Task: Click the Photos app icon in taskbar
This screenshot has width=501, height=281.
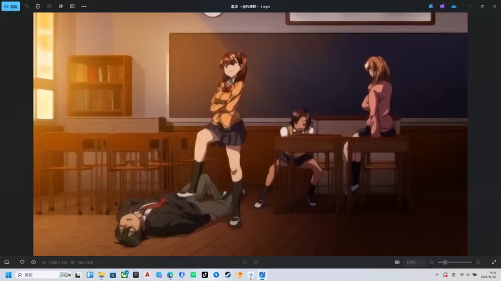Action: [x=262, y=275]
